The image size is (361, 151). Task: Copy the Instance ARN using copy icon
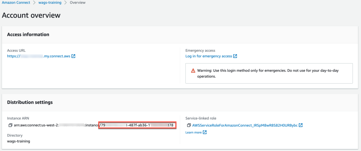pos(10,125)
